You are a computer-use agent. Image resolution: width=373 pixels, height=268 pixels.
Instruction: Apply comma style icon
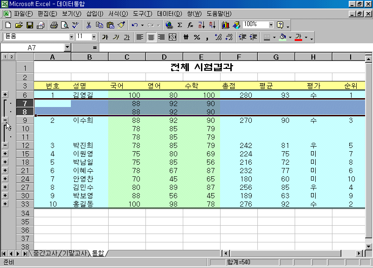point(207,37)
